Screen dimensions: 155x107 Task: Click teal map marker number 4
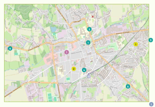tap(84, 70)
